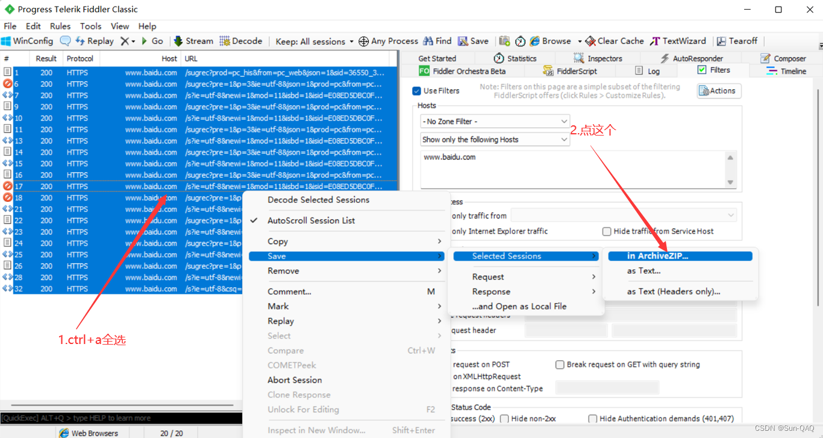Toggle Hide traffic from Service Host
823x438 pixels.
(x=607, y=231)
